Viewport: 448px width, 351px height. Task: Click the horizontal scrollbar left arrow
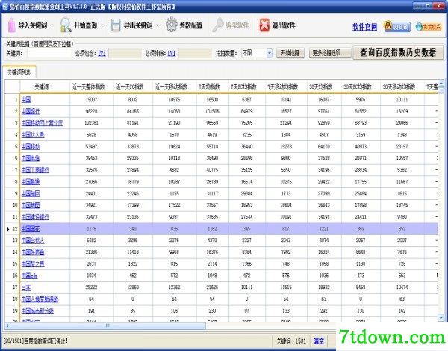(7, 326)
